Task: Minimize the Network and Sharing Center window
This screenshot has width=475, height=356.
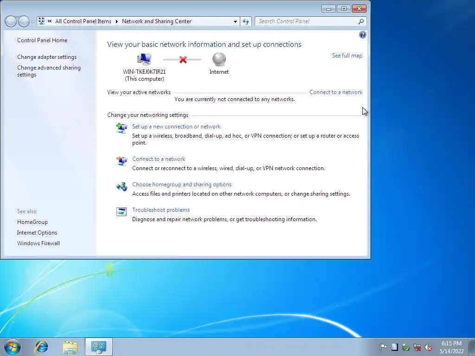Action: (328, 9)
